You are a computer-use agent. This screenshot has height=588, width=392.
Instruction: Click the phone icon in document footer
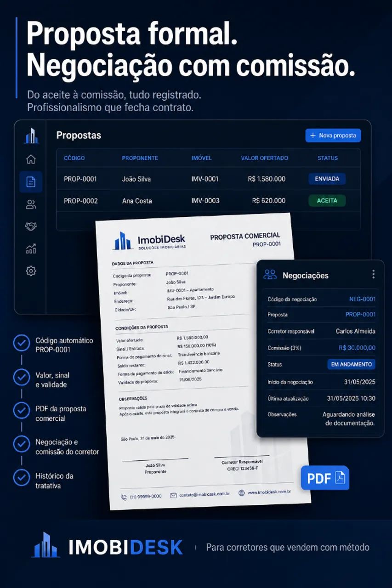pyautogui.click(x=124, y=497)
